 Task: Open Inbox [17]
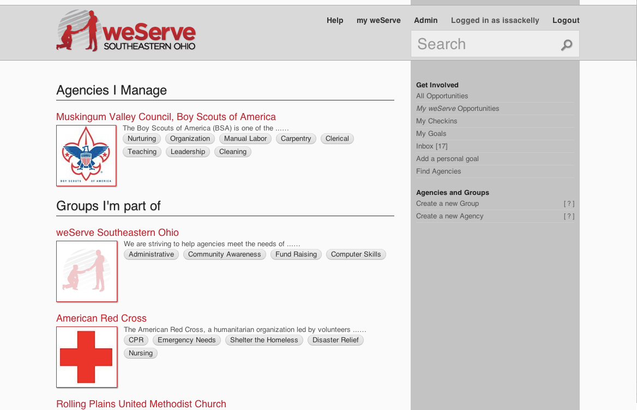pos(432,146)
